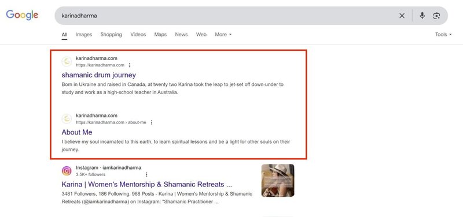Open options menu beside the about-me URL

tap(152, 122)
